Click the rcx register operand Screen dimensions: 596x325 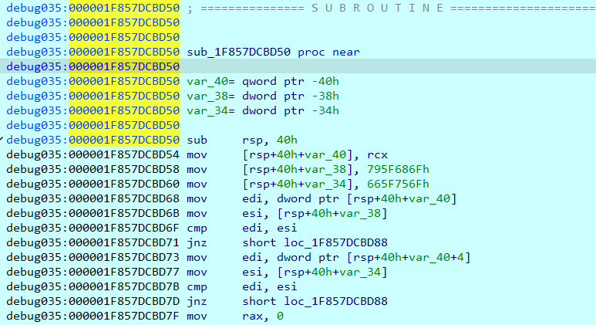tap(377, 155)
